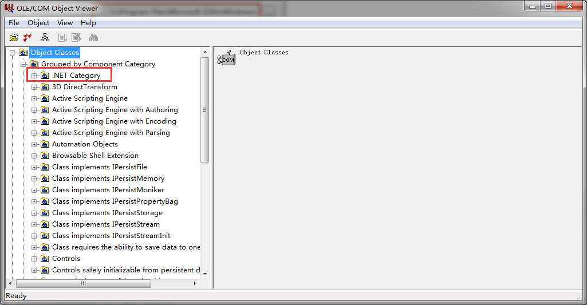Collapse the Grouped by Component Category node
Screen dimensions: 587x305
click(23, 64)
